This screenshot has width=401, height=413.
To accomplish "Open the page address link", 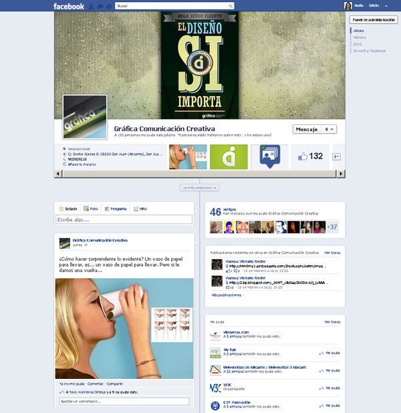I will pos(114,154).
